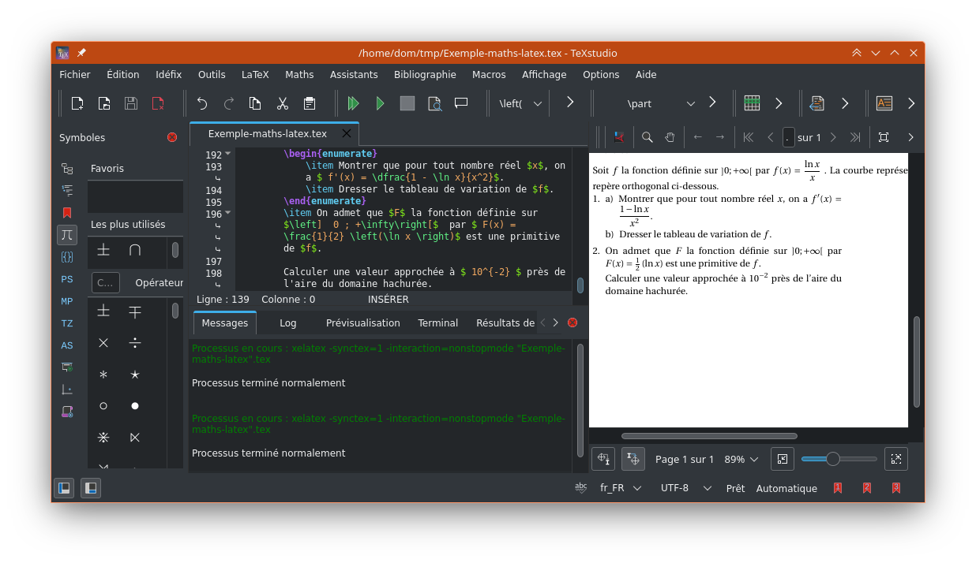Copy the selection using the Copy icon
This screenshot has height=563, width=976.
click(x=255, y=103)
